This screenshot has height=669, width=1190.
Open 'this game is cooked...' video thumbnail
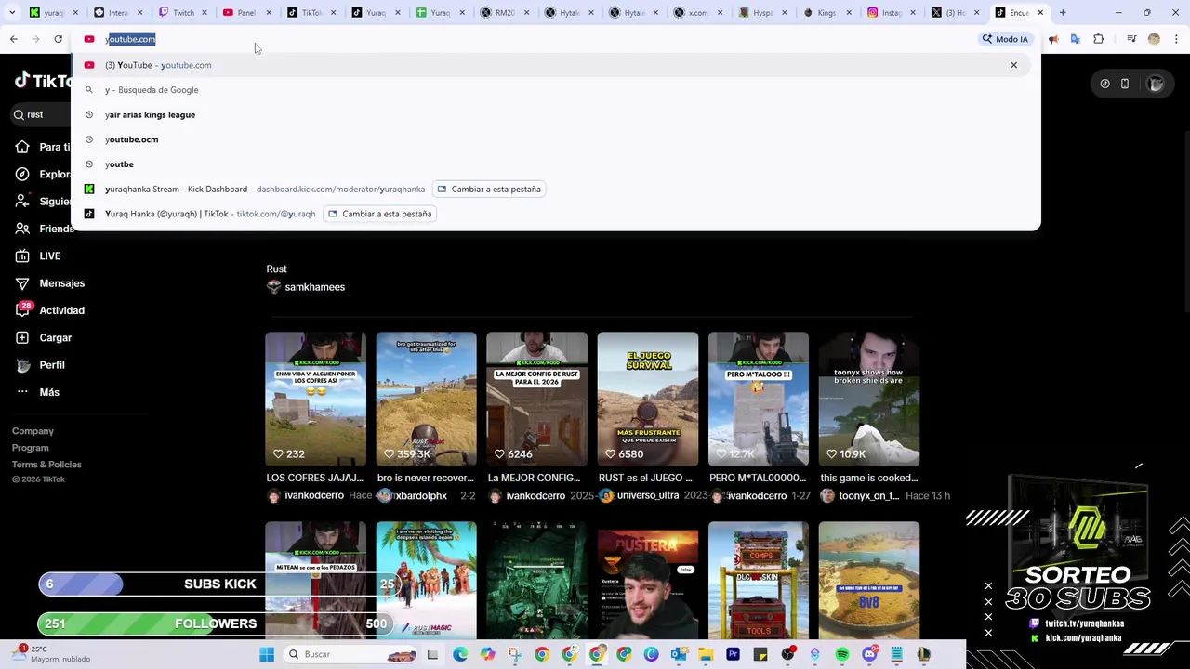click(868, 399)
